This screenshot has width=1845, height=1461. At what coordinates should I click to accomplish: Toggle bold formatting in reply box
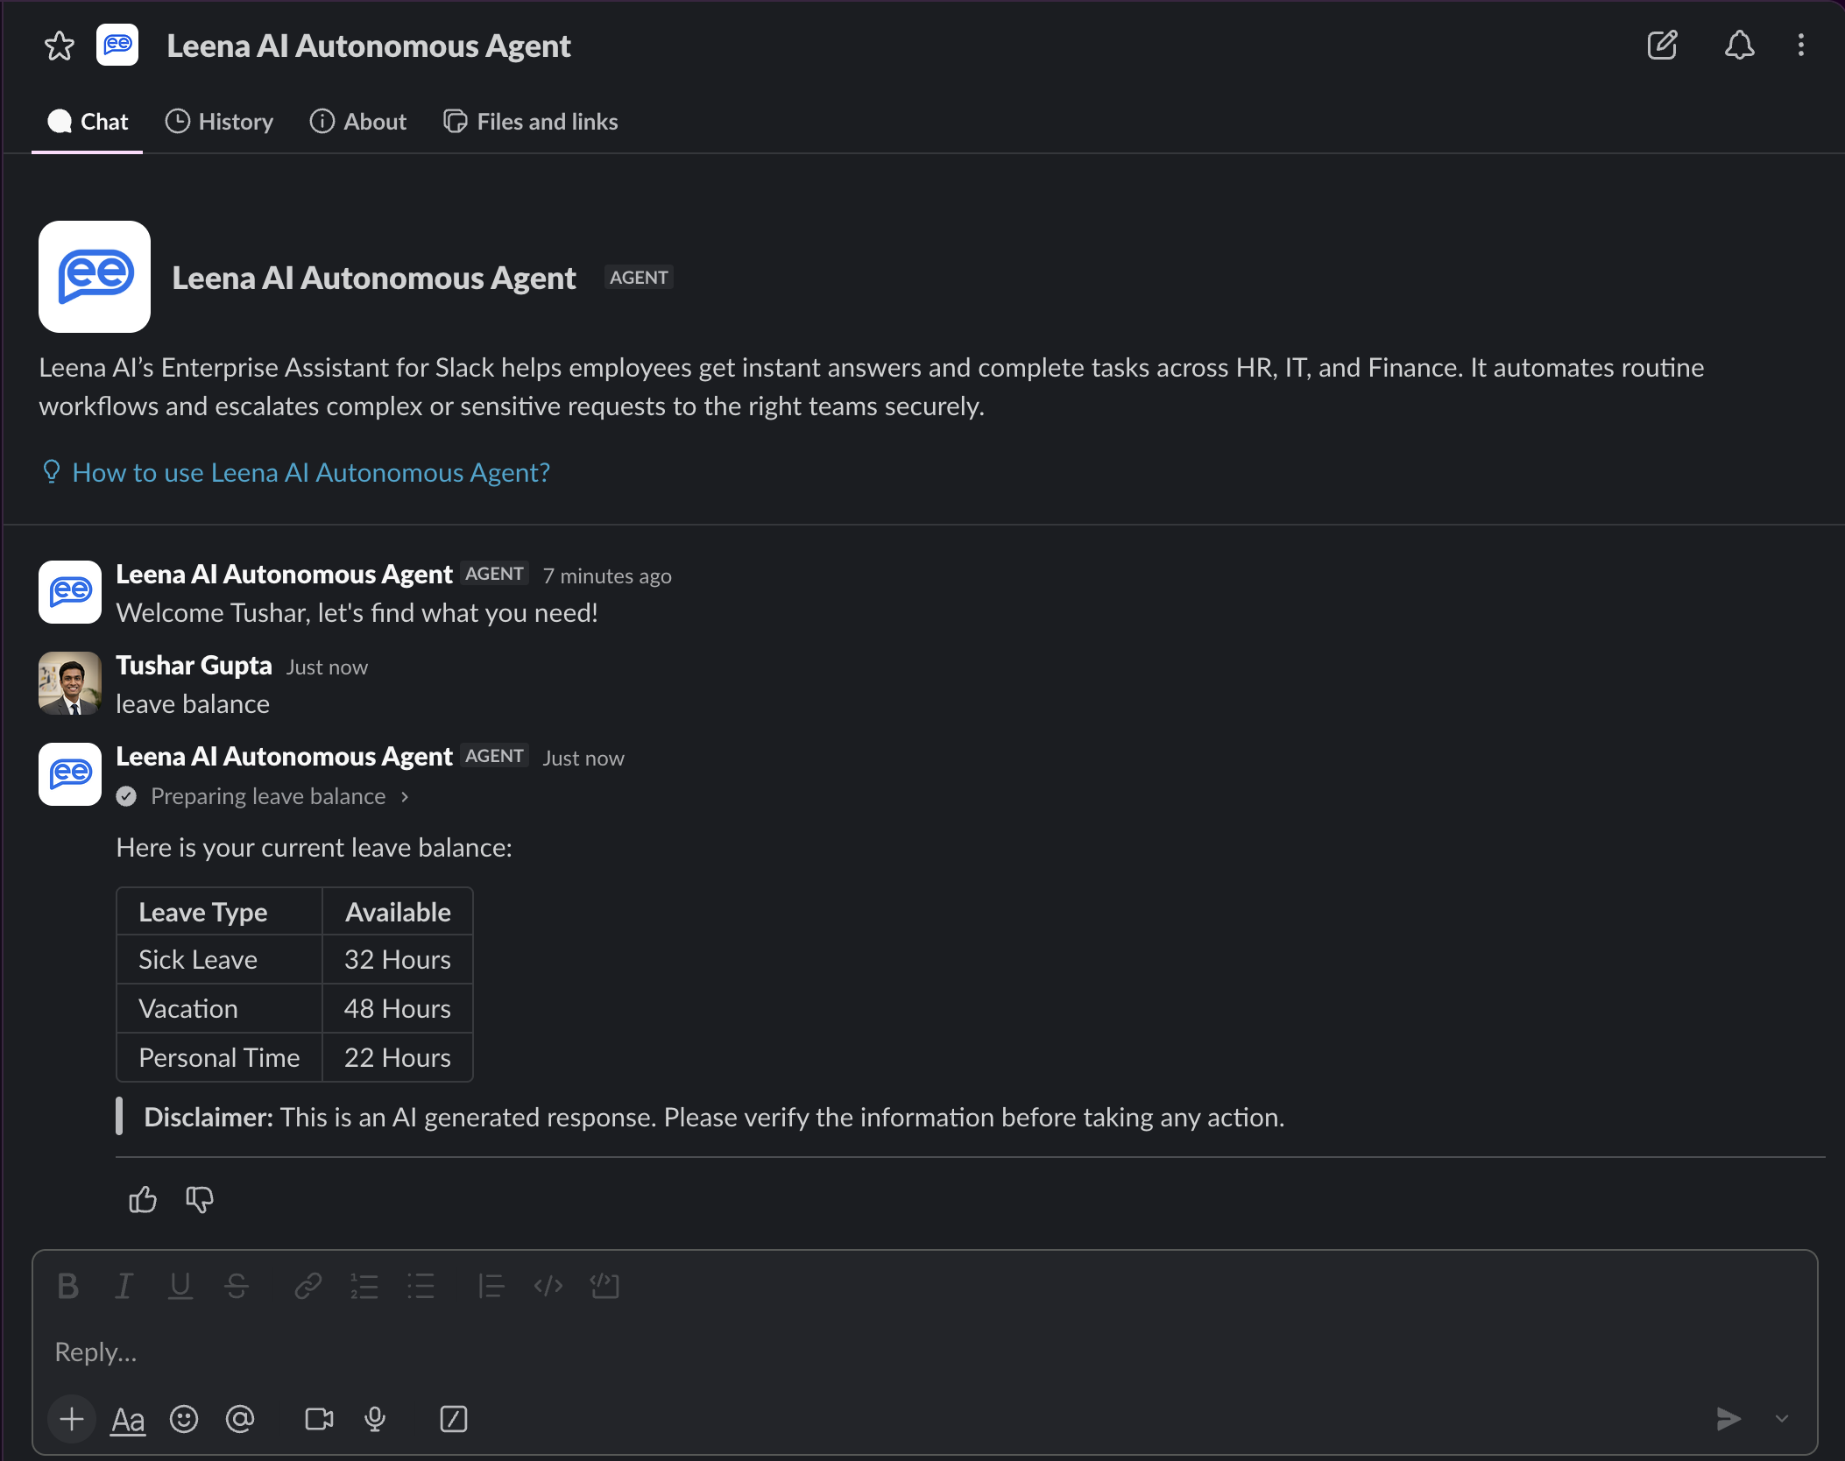coord(67,1286)
